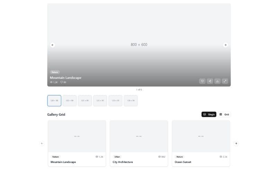Click the download icon on the main image
This screenshot has width=277, height=173.
pyautogui.click(x=217, y=81)
